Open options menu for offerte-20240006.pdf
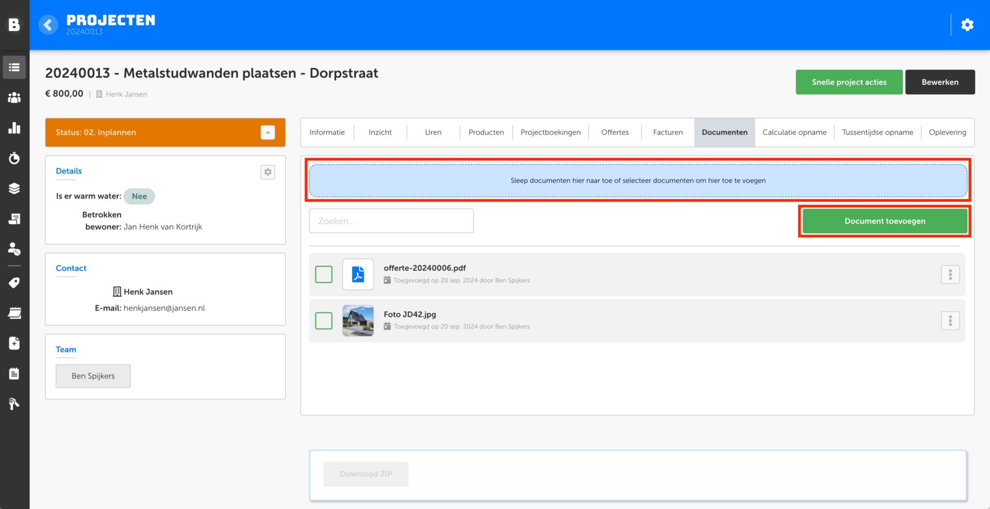The image size is (990, 509). click(950, 275)
